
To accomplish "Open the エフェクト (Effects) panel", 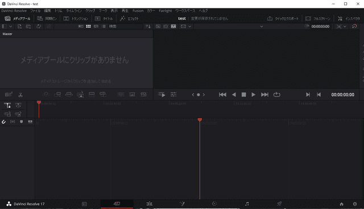I will [x=129, y=19].
